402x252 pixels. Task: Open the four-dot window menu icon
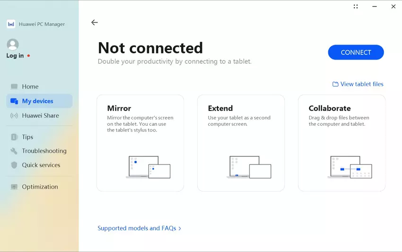(x=356, y=7)
